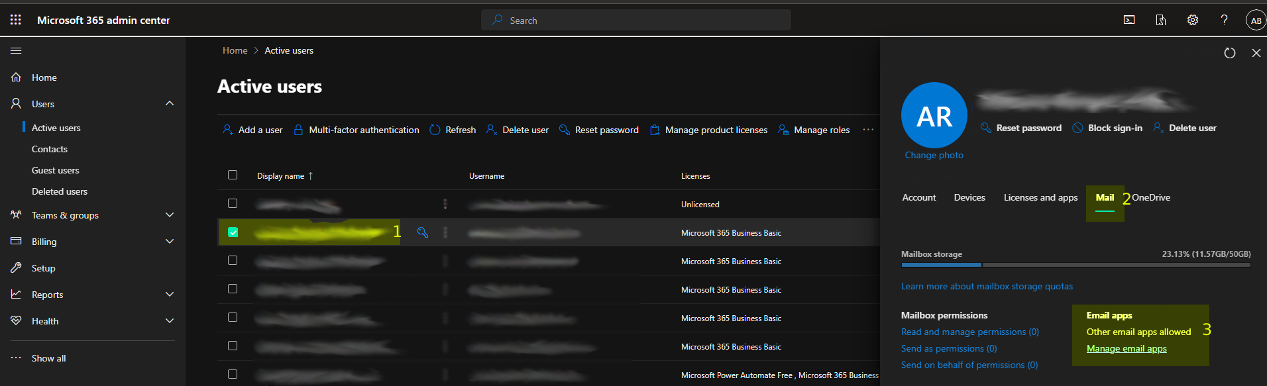This screenshot has height=386, width=1267.
Task: Sort by Display name column header
Action: click(x=285, y=176)
